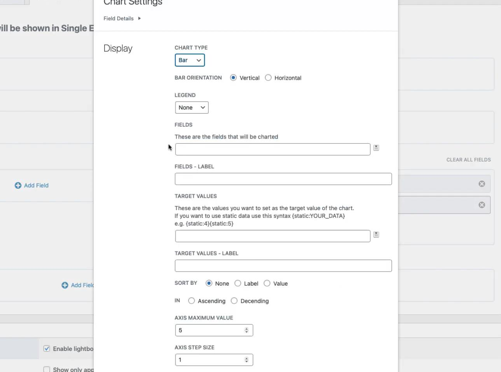The image size is (501, 372).
Task: Focus the Target Values - Label input
Action: pyautogui.click(x=283, y=266)
